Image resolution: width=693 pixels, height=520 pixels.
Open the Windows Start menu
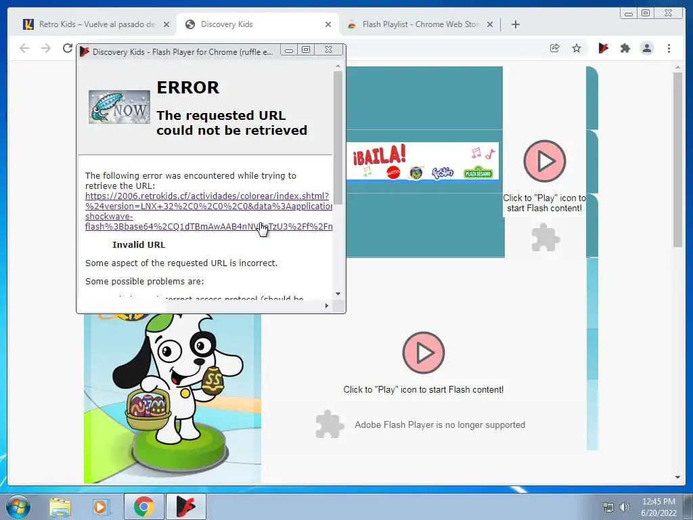point(18,506)
